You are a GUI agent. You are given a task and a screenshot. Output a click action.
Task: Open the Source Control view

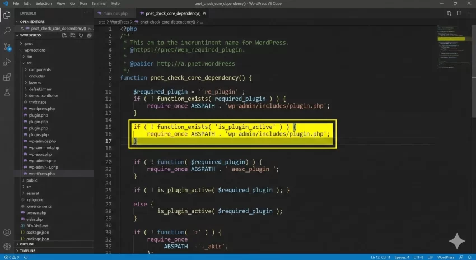coord(7,47)
